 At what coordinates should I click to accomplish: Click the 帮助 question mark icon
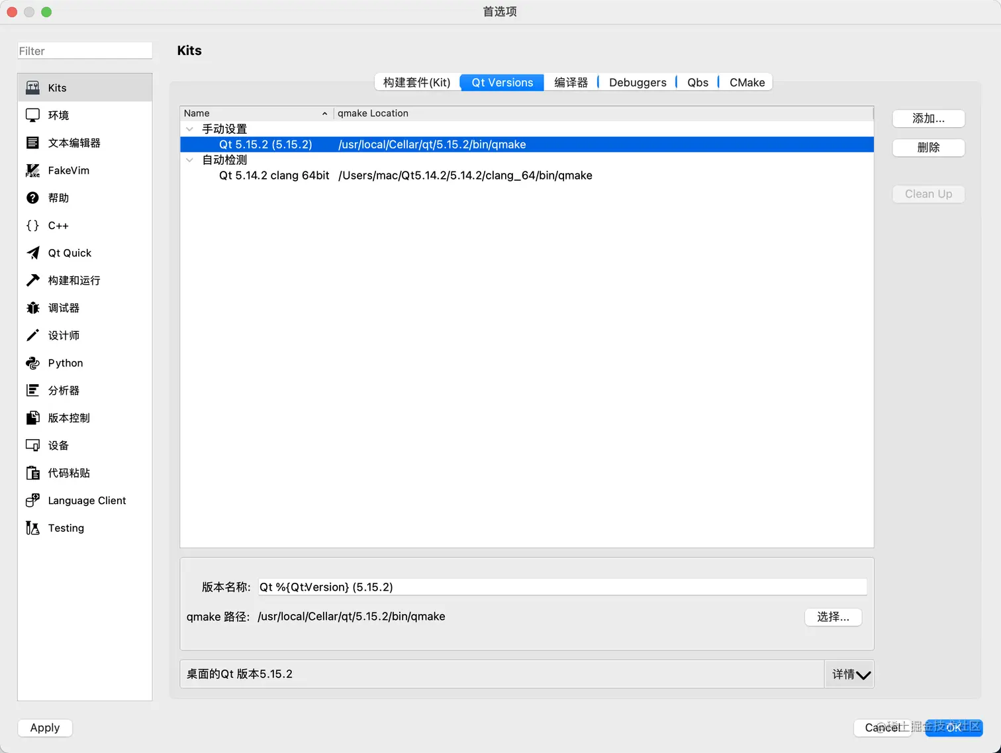[32, 198]
